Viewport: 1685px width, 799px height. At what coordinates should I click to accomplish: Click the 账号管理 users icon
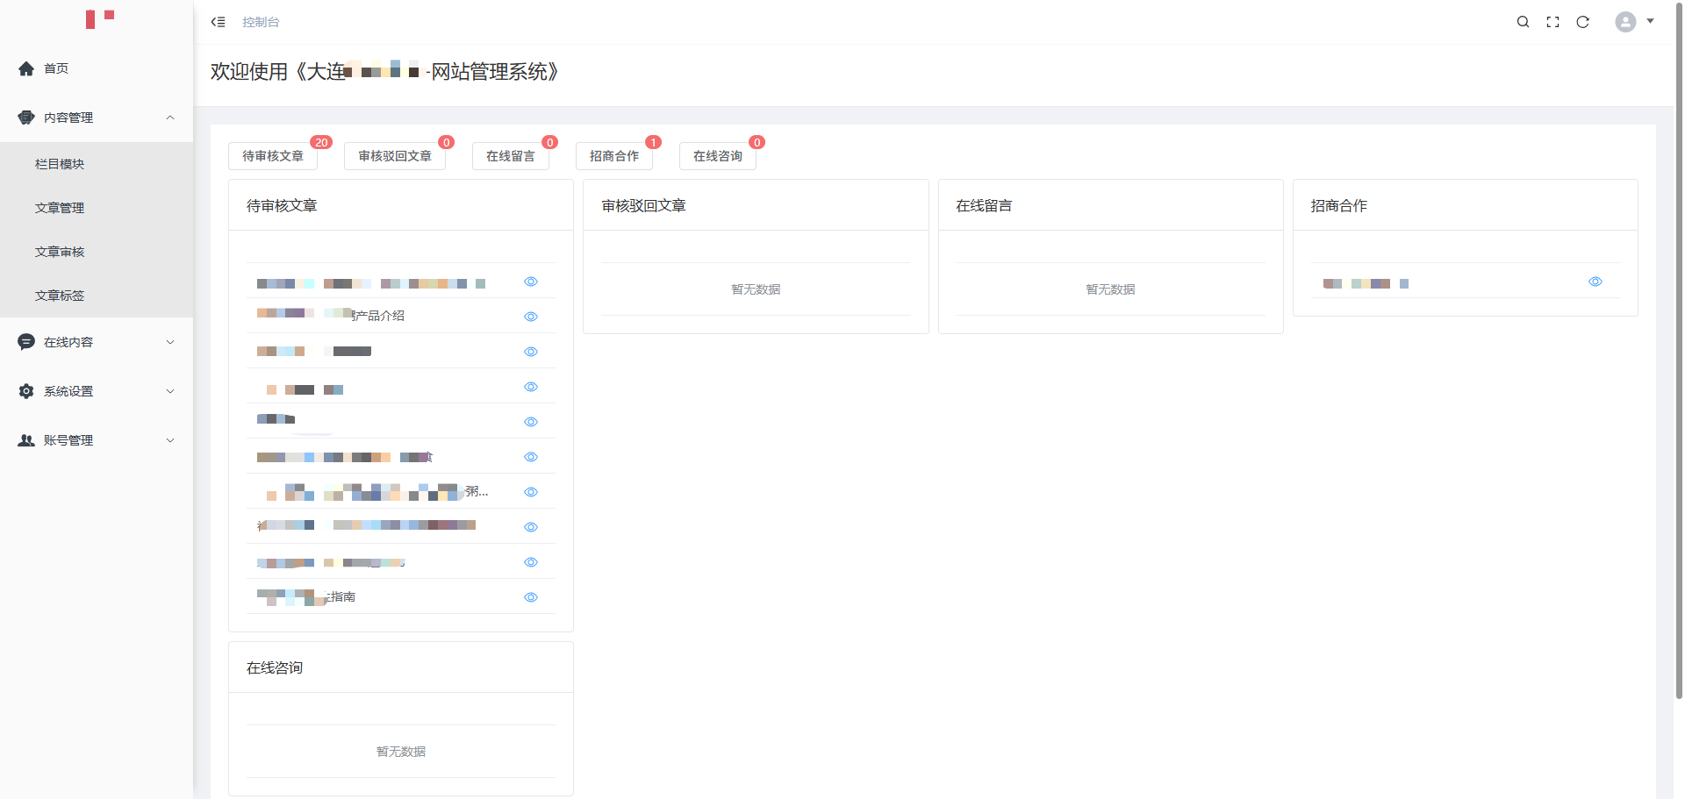(x=26, y=440)
